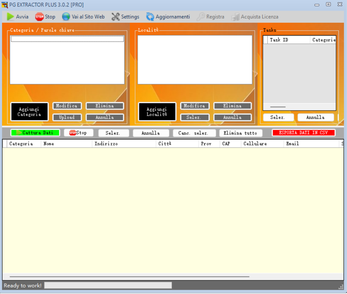Click the Categoria column header in results

coord(21,144)
